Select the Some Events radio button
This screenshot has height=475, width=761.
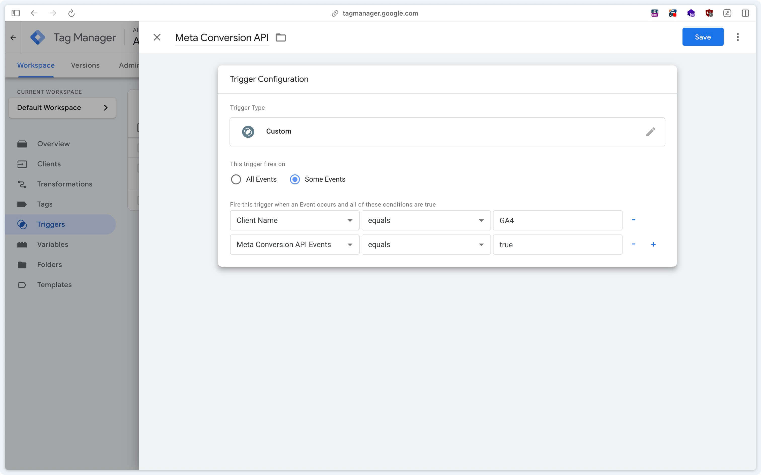(x=294, y=179)
